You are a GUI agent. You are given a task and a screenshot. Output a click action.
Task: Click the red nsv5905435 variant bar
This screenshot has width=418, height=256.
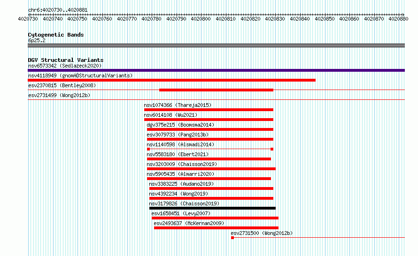[x=209, y=179]
